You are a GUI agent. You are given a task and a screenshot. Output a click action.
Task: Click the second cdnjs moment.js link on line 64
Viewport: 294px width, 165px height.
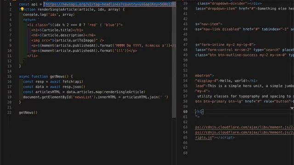point(244,132)
